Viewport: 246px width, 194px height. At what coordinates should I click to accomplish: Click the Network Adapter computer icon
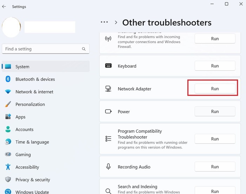108,89
